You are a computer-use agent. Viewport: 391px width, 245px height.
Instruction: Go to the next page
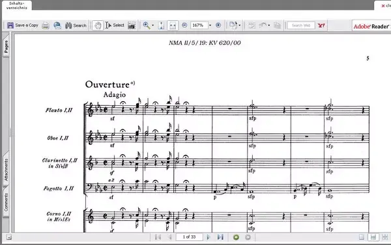209,237
